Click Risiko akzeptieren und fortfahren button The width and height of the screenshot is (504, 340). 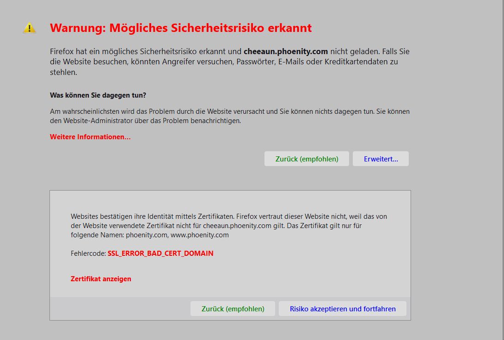[x=343, y=309]
